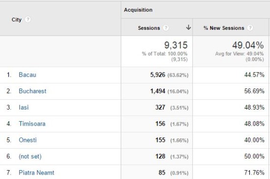This screenshot has height=179, width=270.
Task: Select the '% of Total: 100.00%' text
Action: 164,54
